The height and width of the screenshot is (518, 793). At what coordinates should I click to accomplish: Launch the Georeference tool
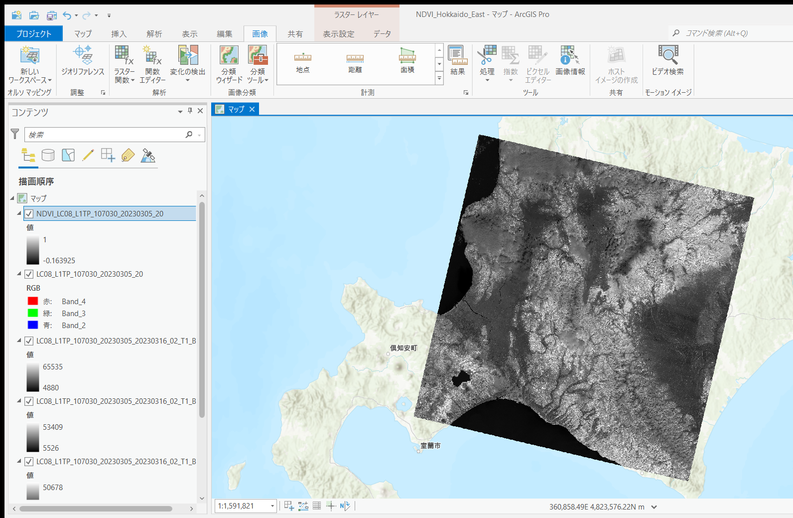click(83, 61)
